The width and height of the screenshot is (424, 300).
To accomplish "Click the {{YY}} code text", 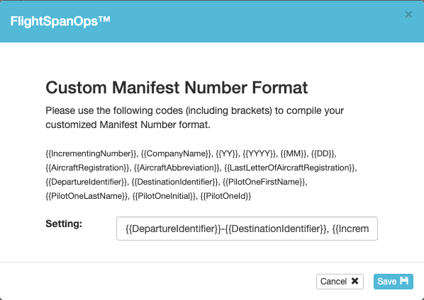I will 227,154.
